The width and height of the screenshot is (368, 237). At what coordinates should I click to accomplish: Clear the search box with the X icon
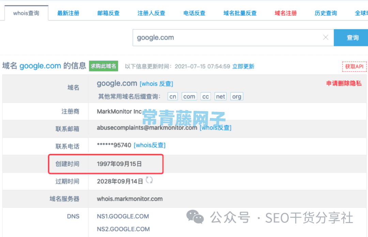tap(325, 37)
